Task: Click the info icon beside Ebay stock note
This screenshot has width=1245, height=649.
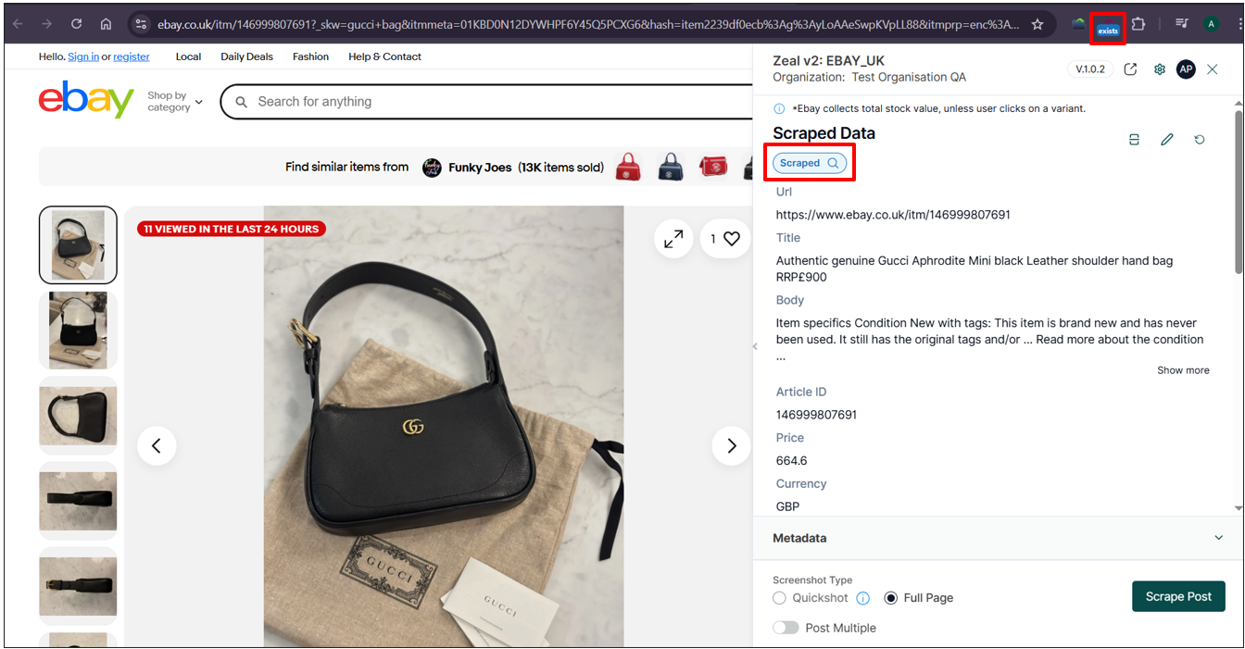Action: (779, 108)
